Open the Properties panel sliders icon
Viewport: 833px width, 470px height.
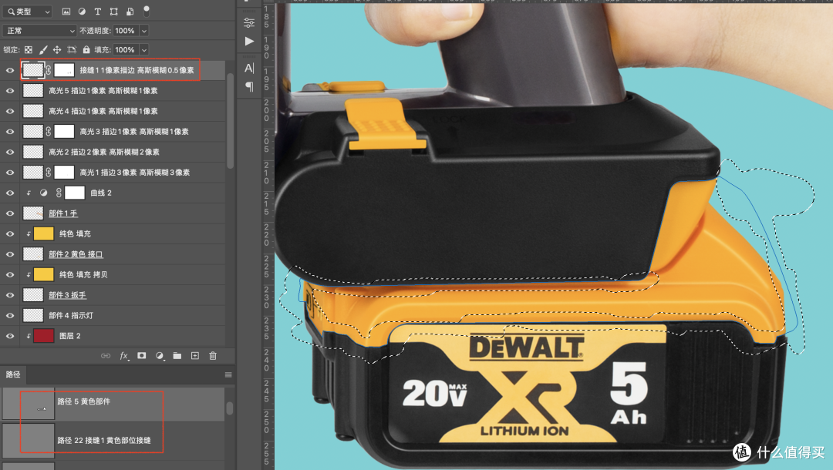pos(249,23)
